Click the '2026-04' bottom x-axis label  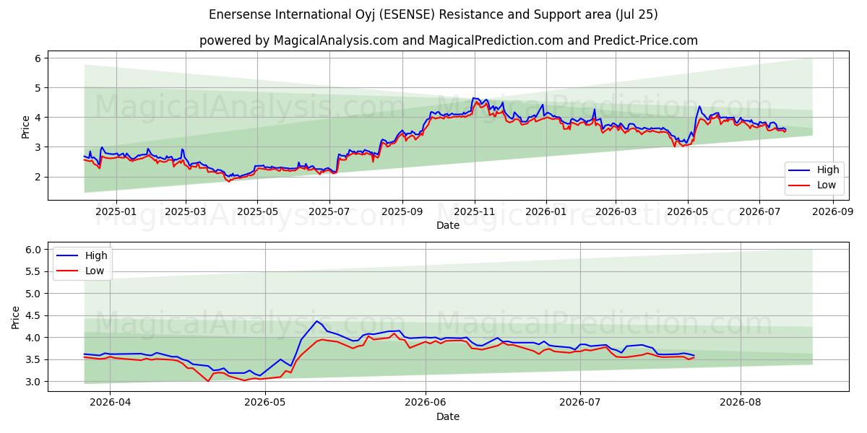(x=110, y=403)
